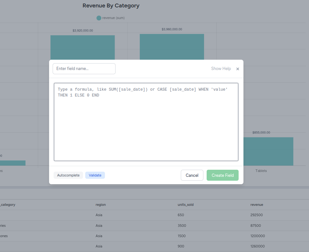Select the $3,920,000.00 revenue bar
Screen dimensions: 309x252
click(82, 47)
